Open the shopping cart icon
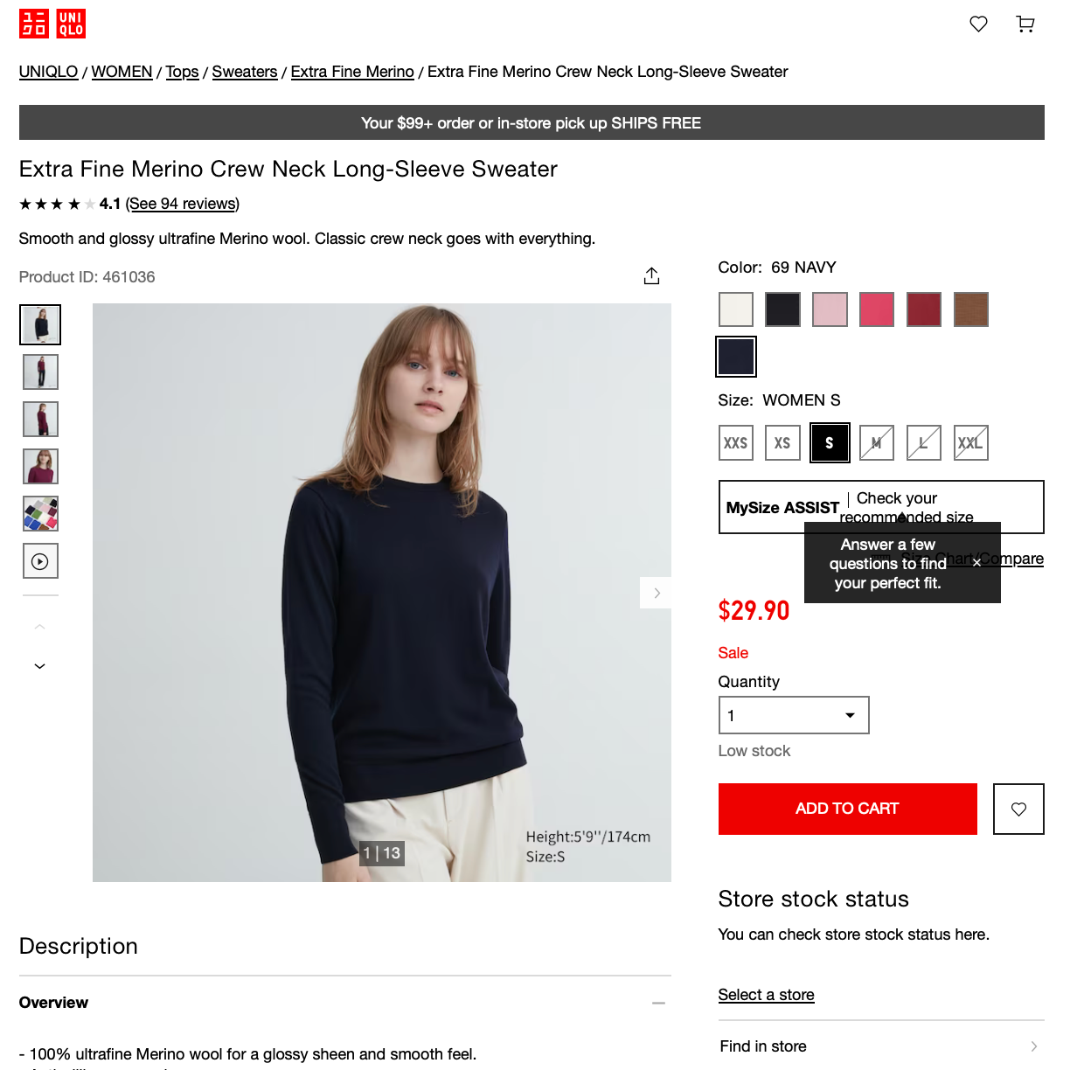The height and width of the screenshot is (1070, 1077). click(x=1025, y=24)
